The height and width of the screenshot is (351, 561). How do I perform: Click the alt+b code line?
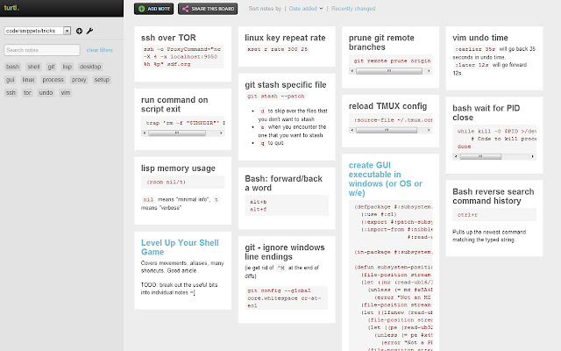[258, 202]
